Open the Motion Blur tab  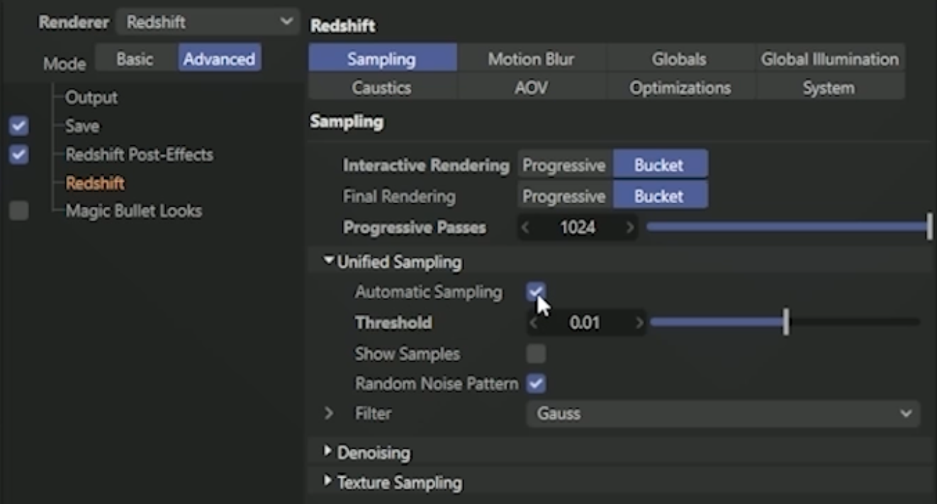(531, 59)
